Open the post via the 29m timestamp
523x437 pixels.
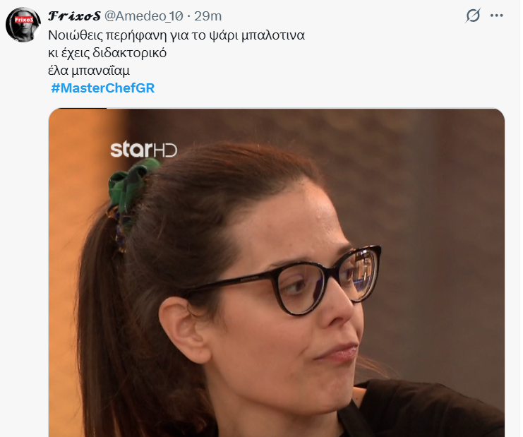coord(208,16)
